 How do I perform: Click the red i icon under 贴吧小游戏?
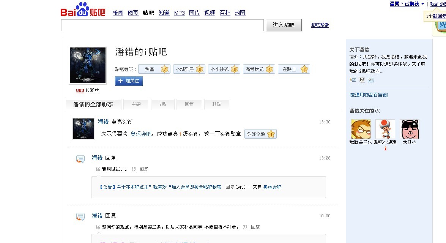(385, 148)
